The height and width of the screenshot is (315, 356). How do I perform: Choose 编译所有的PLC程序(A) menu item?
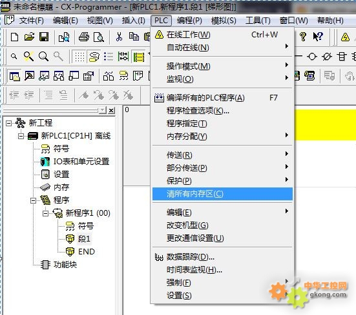click(x=222, y=98)
